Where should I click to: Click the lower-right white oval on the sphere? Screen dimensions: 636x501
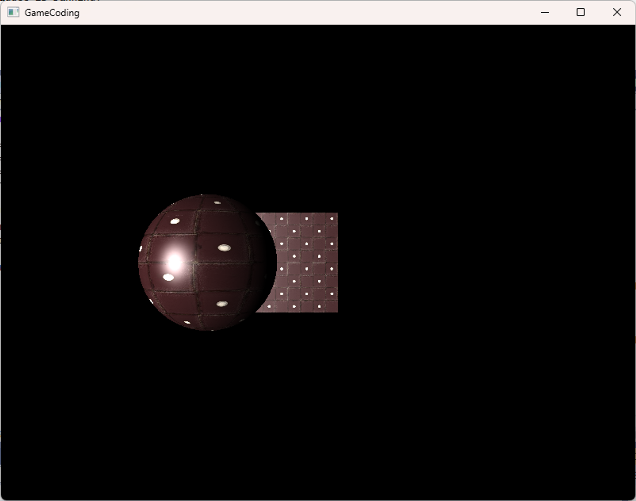point(222,304)
